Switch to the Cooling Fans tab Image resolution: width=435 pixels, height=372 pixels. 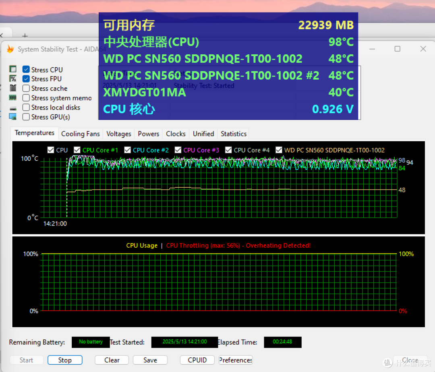pos(81,134)
